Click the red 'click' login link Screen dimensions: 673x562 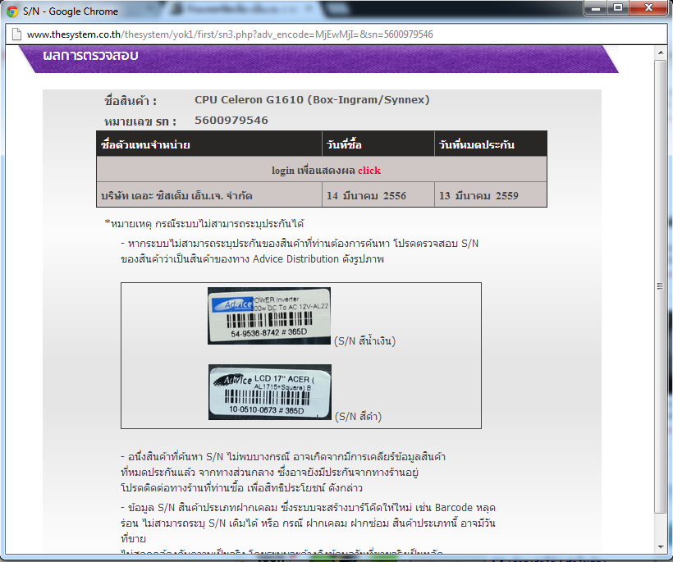pyautogui.click(x=369, y=171)
